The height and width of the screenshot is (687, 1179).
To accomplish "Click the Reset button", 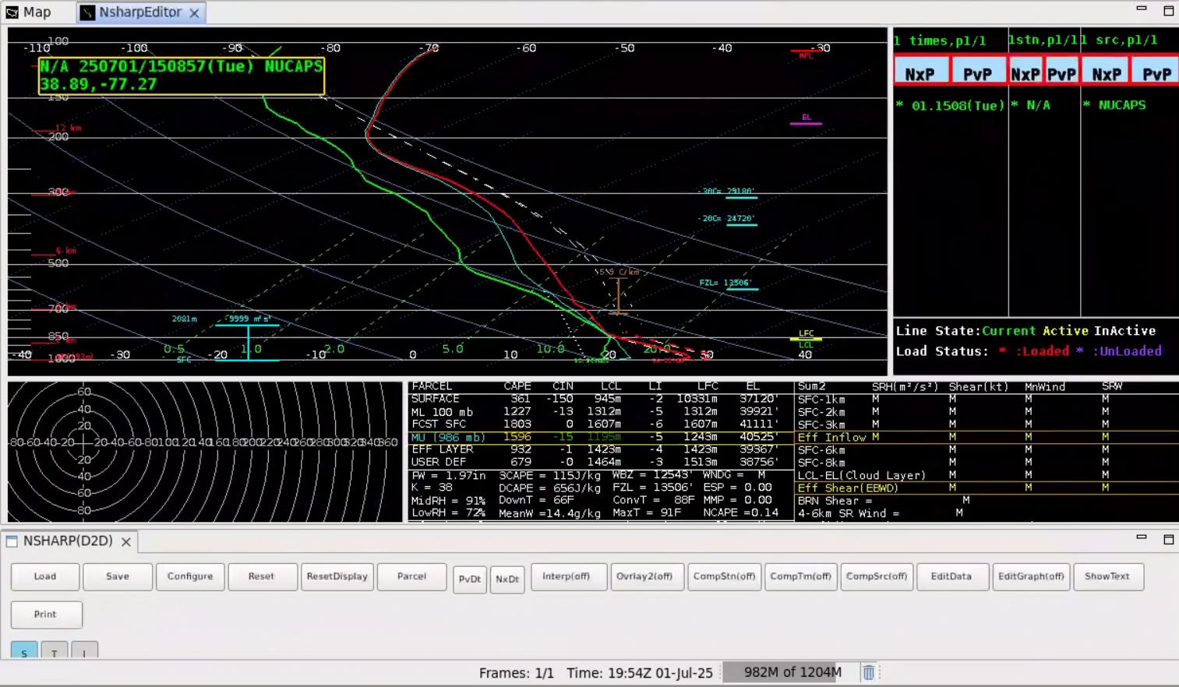I will pyautogui.click(x=262, y=576).
